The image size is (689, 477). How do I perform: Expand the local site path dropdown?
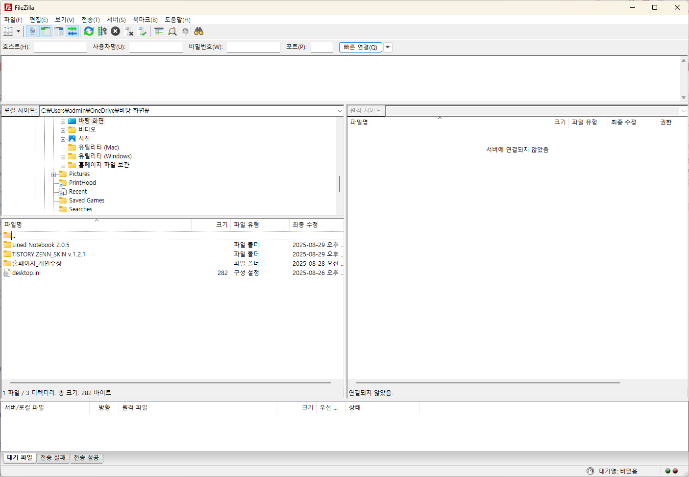340,111
